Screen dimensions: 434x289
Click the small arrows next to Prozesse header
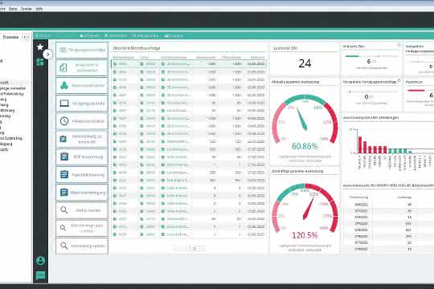pyautogui.click(x=26, y=37)
